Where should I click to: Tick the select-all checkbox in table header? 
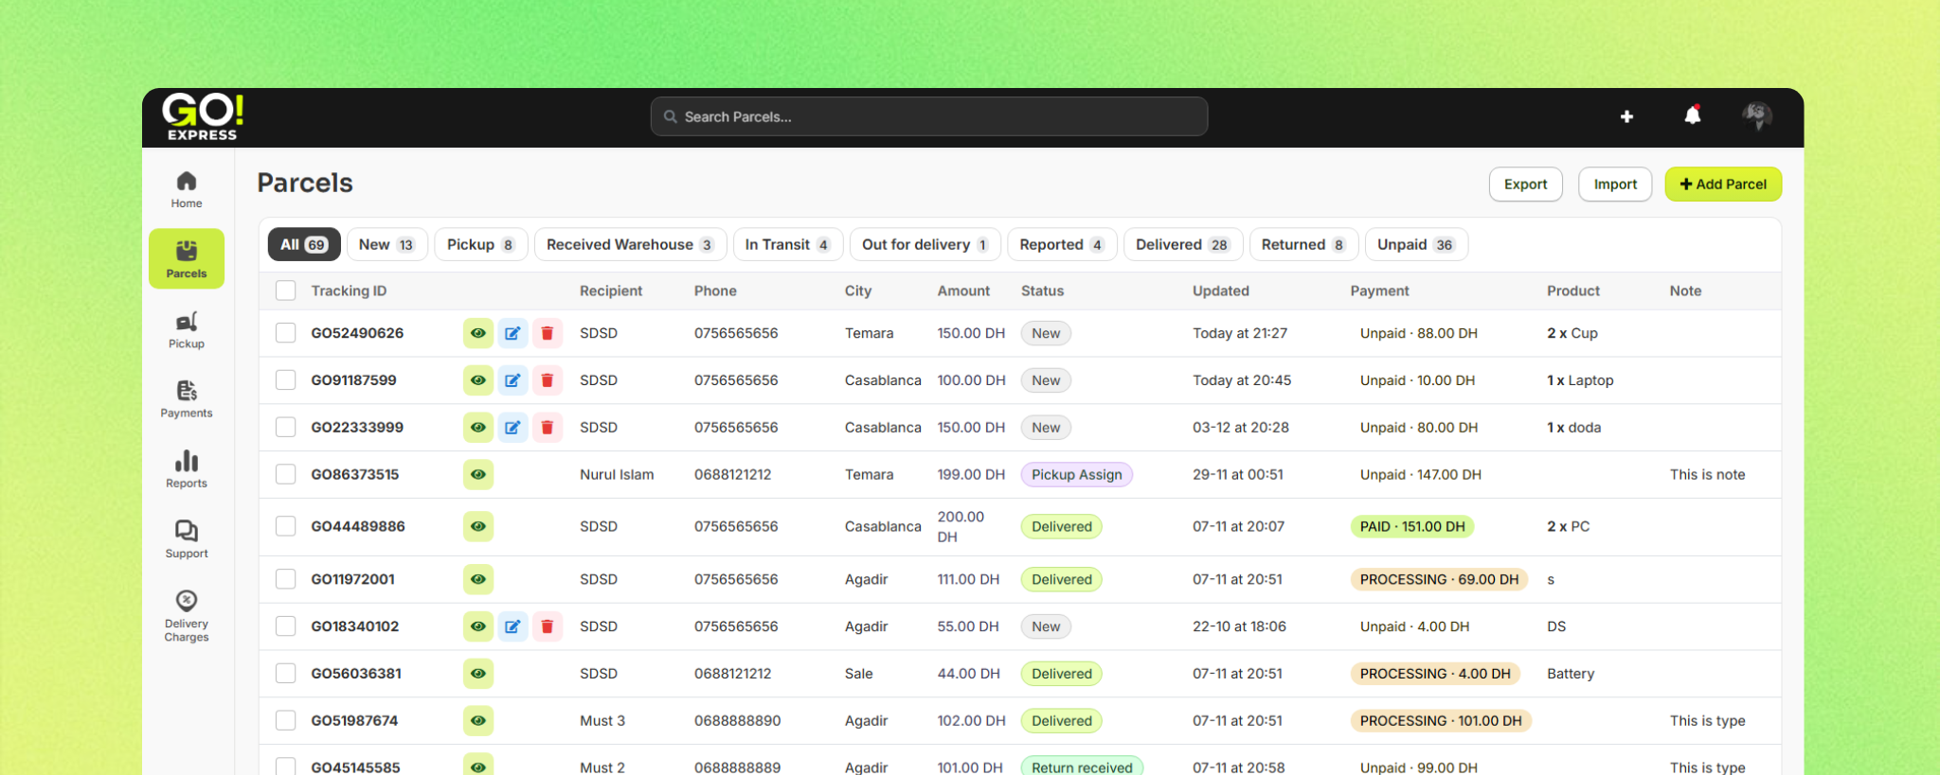(285, 291)
